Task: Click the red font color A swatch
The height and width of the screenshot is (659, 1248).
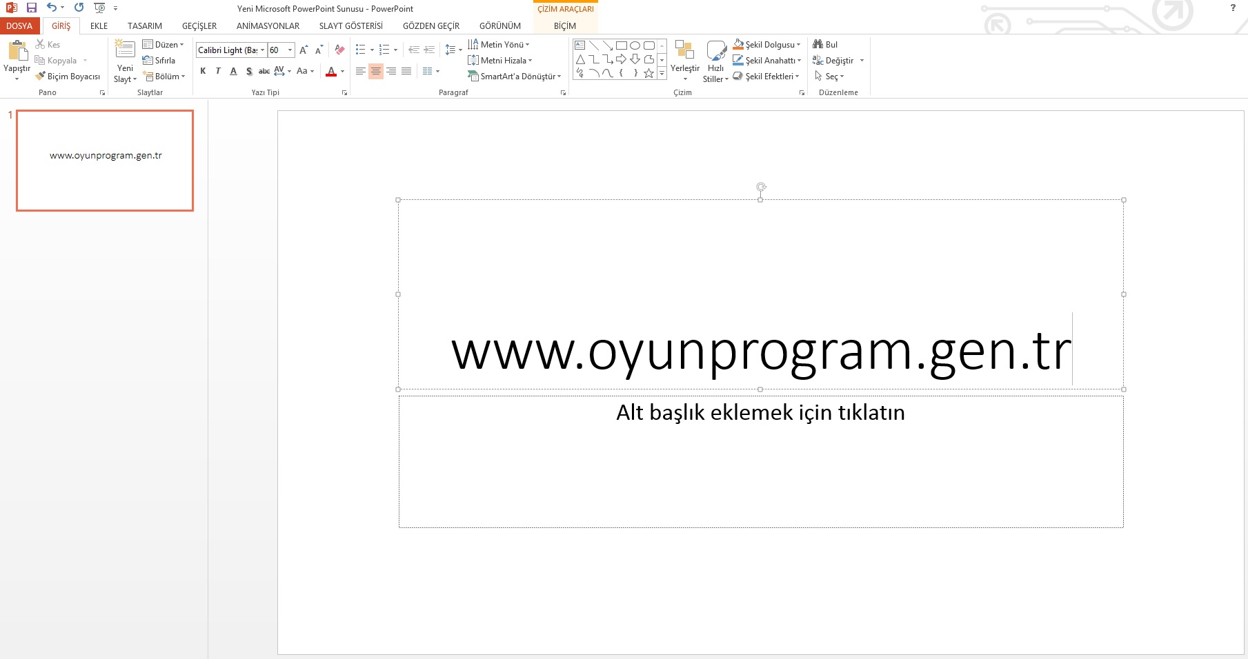Action: 331,71
